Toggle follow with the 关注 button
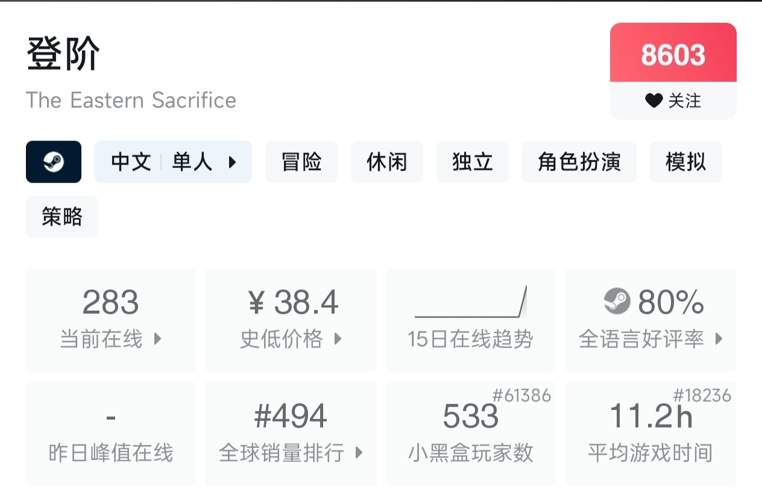 (x=673, y=101)
